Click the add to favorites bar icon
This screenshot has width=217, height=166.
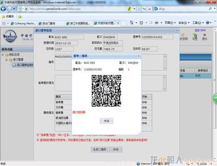[x=20, y=17]
